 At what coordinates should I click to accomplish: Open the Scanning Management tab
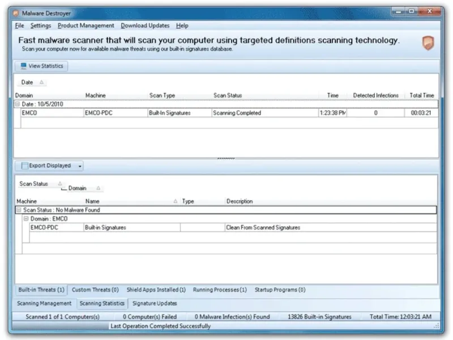click(x=44, y=303)
